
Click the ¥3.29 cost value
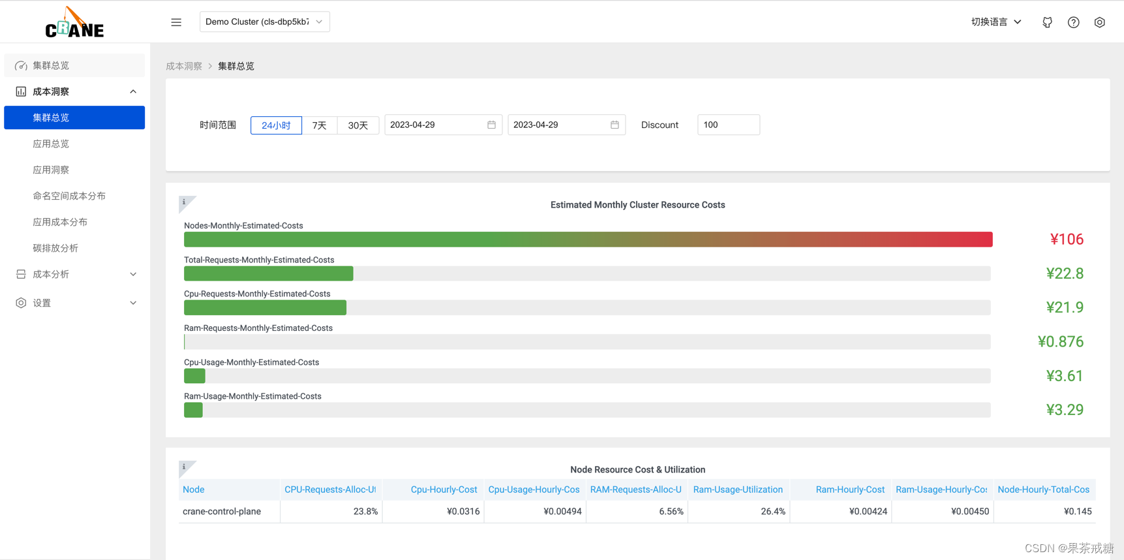tap(1065, 410)
